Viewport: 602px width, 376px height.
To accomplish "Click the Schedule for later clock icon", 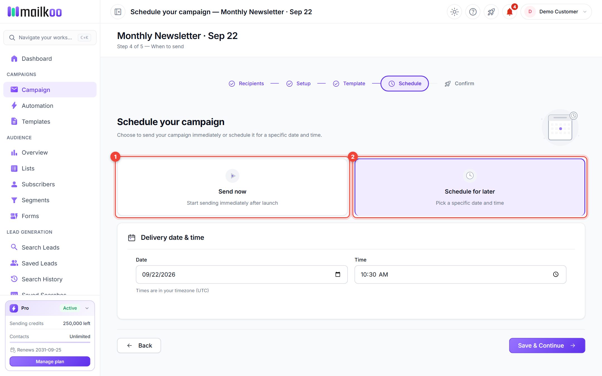I will [470, 176].
